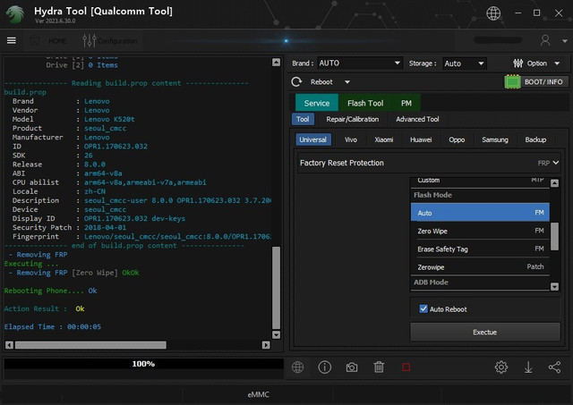Click the globe icon in the bottom toolbar

[x=297, y=367]
